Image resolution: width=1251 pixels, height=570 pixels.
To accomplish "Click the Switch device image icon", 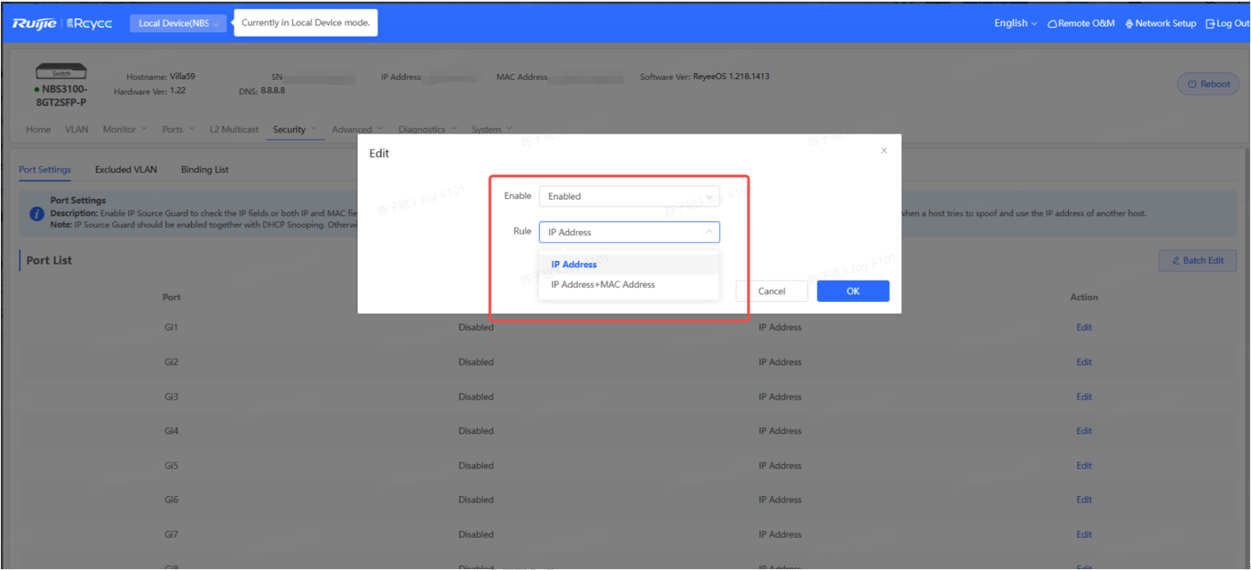I will [x=62, y=73].
